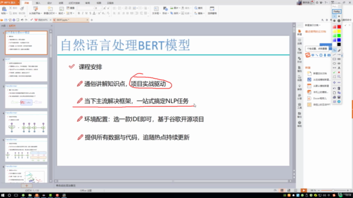Click the slide title 自然语言处理BERT模型
The width and height of the screenshot is (353, 198).
coord(125,45)
